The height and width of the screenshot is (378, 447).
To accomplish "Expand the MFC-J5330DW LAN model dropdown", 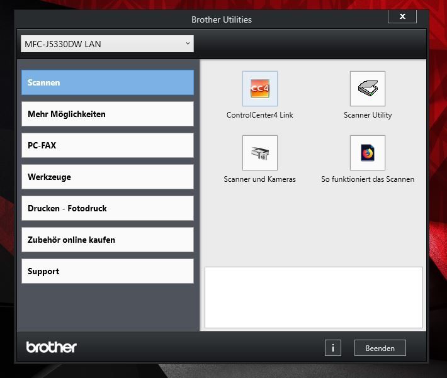I will click(x=107, y=44).
